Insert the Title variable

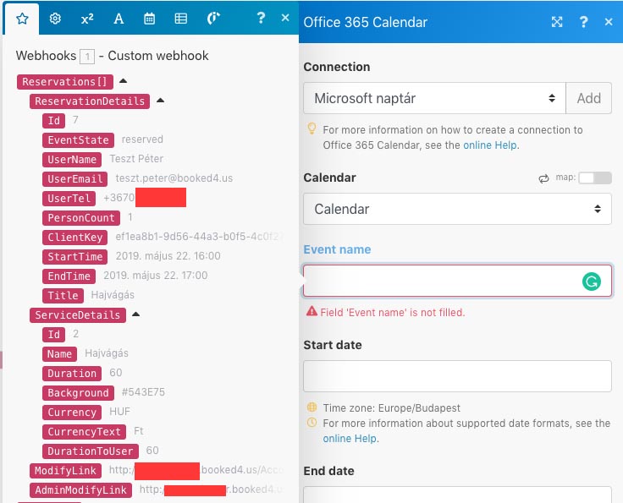[63, 296]
